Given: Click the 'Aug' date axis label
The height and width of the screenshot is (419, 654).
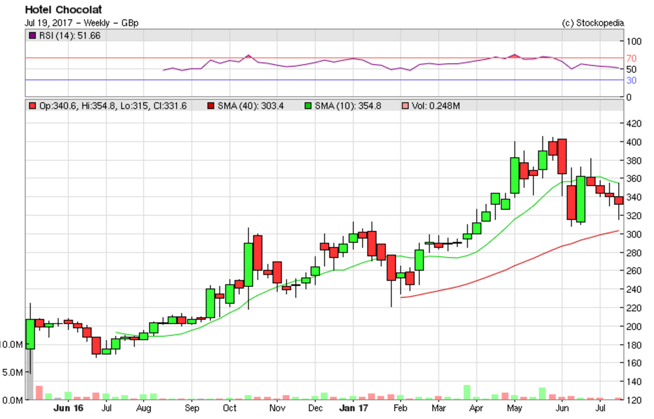Looking at the screenshot, I should [x=143, y=408].
